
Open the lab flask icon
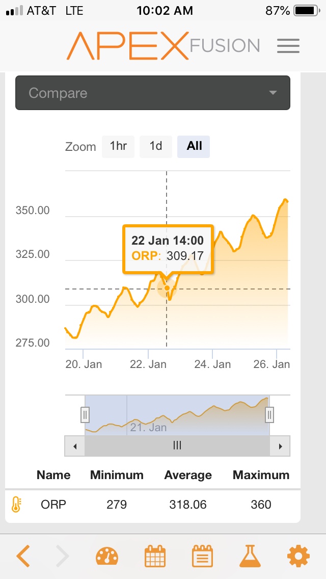click(250, 556)
